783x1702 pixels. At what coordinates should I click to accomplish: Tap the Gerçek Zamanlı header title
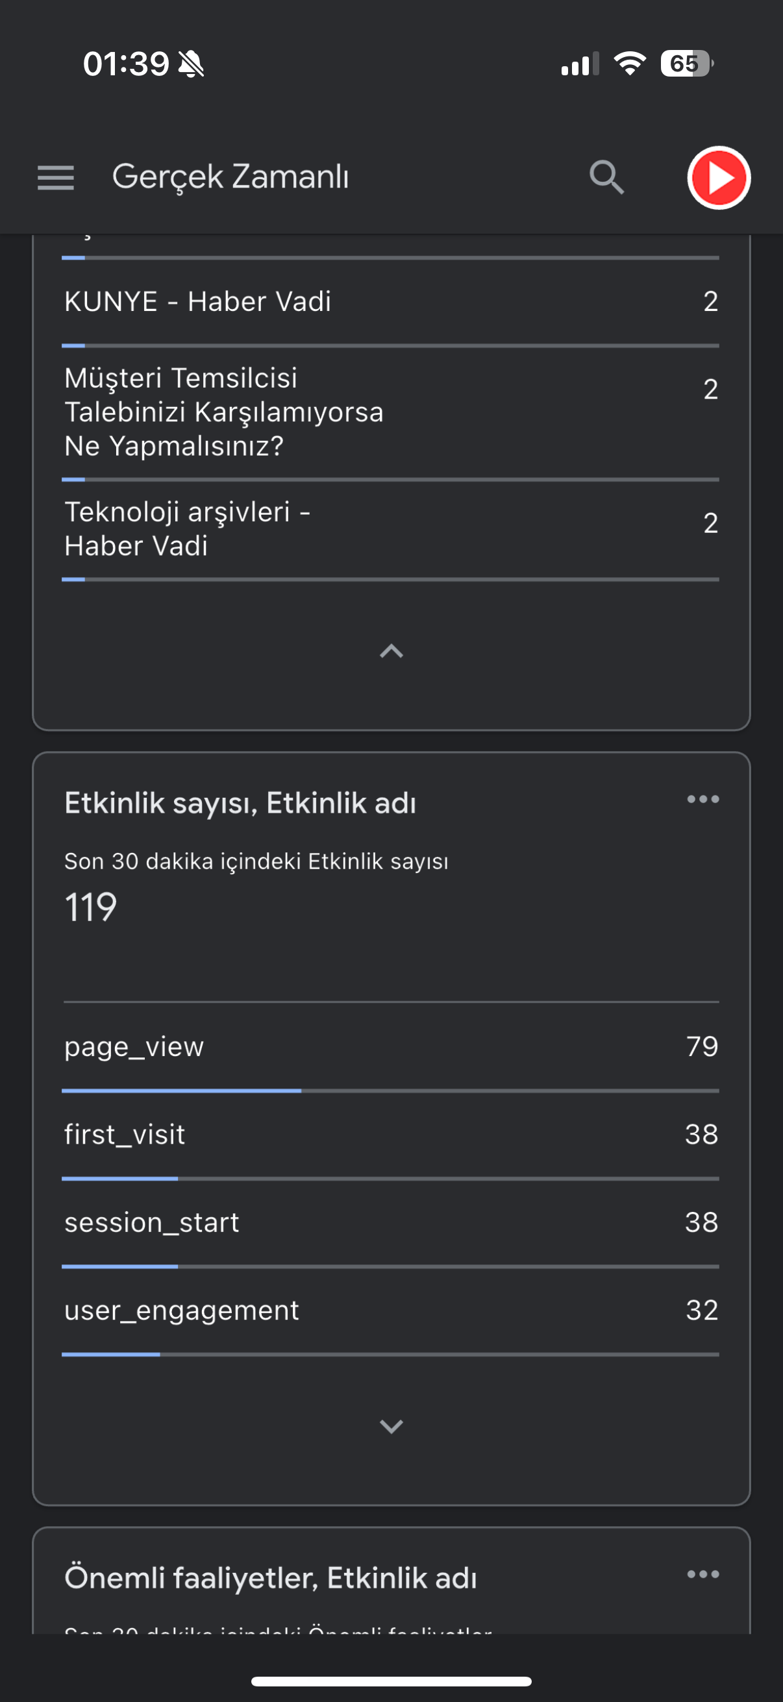(x=230, y=177)
